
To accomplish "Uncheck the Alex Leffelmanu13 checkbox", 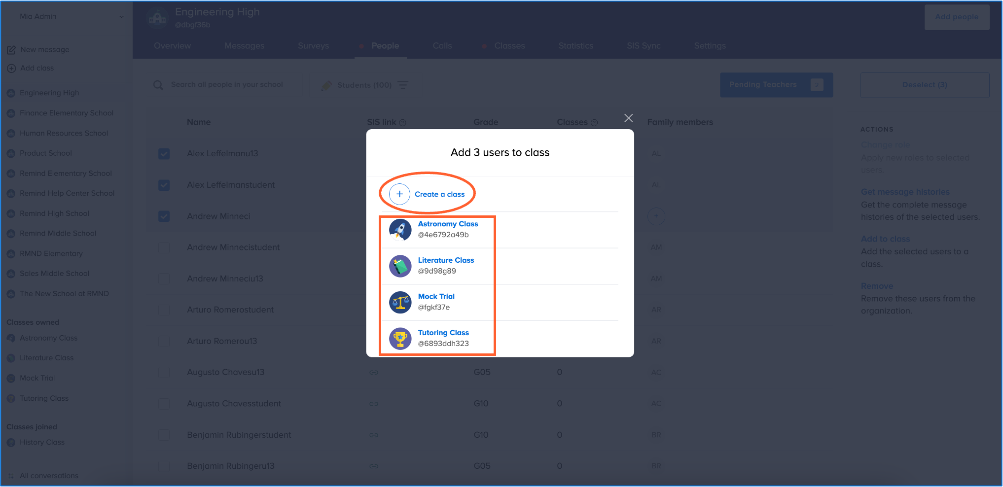I will (x=164, y=154).
